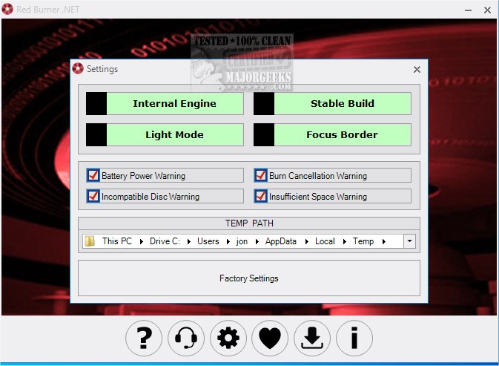
Task: Expand the arrow after This PC
Action: 142,241
